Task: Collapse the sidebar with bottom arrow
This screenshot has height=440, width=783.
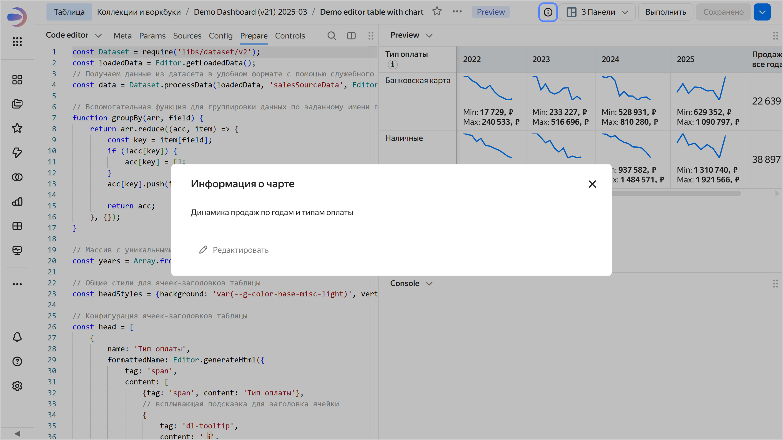Action: click(17, 434)
